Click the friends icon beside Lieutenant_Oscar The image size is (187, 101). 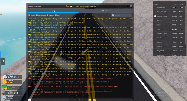pyautogui.click(x=155, y=16)
